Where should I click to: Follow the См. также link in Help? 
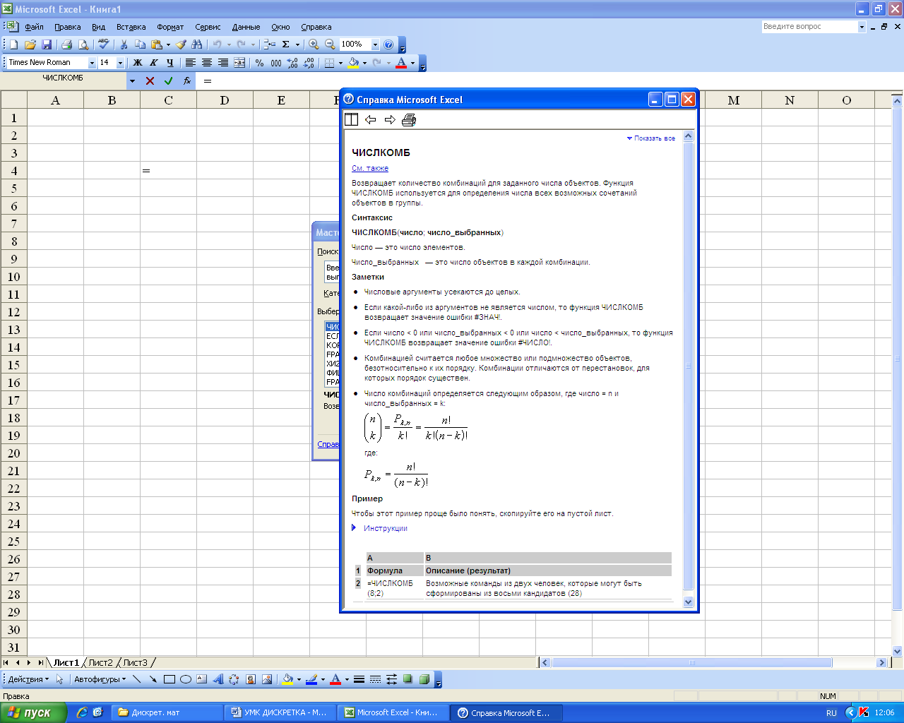[x=370, y=168]
